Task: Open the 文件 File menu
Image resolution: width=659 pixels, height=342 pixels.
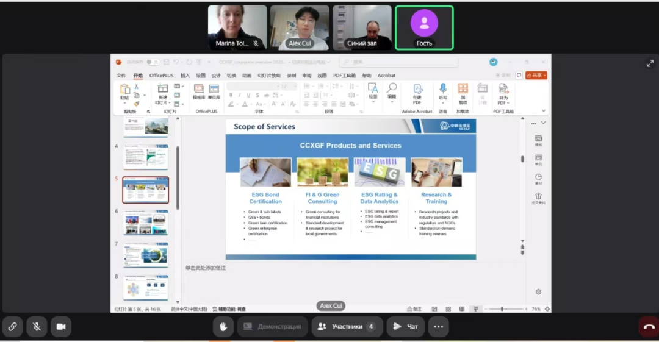Action: 121,76
